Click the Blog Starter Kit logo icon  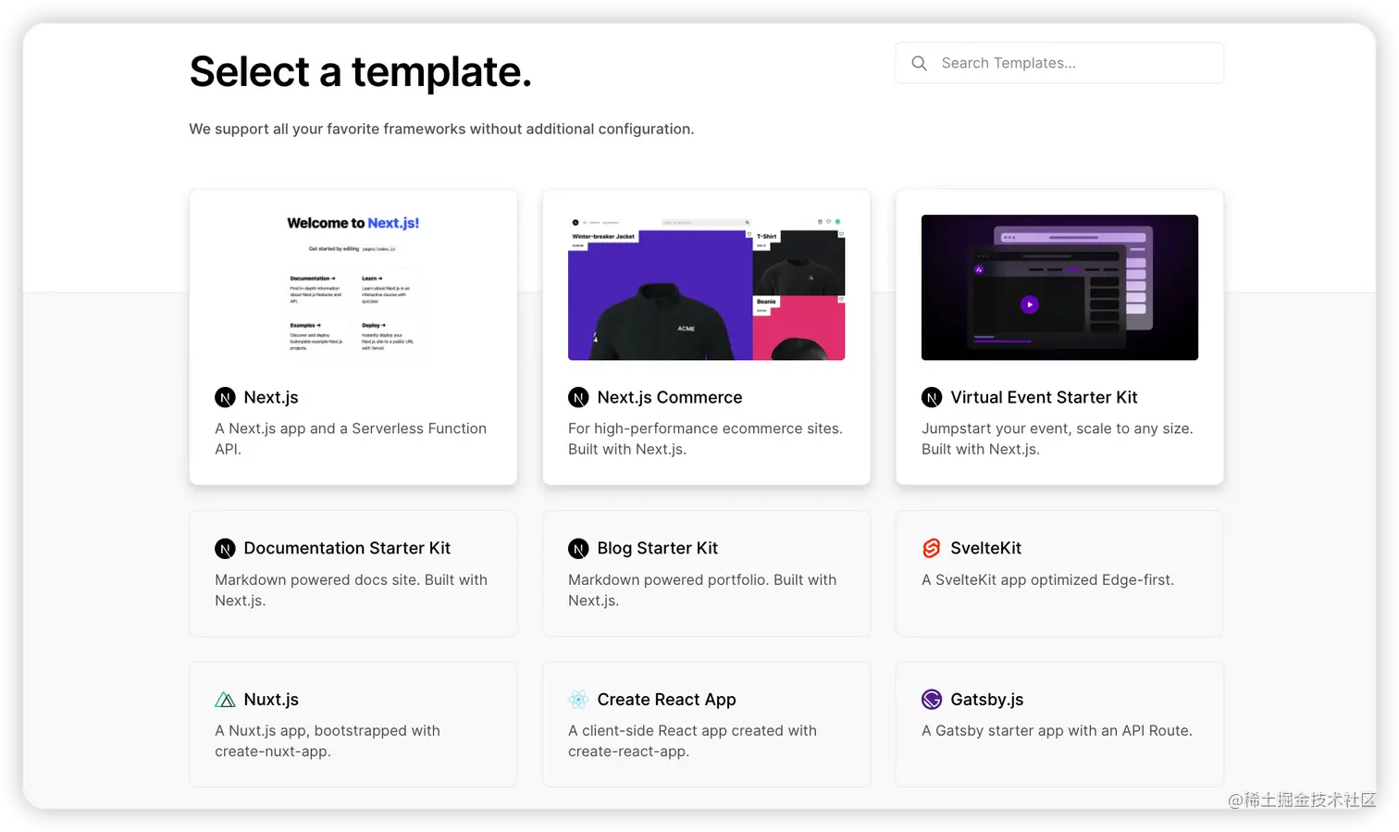pyautogui.click(x=578, y=549)
